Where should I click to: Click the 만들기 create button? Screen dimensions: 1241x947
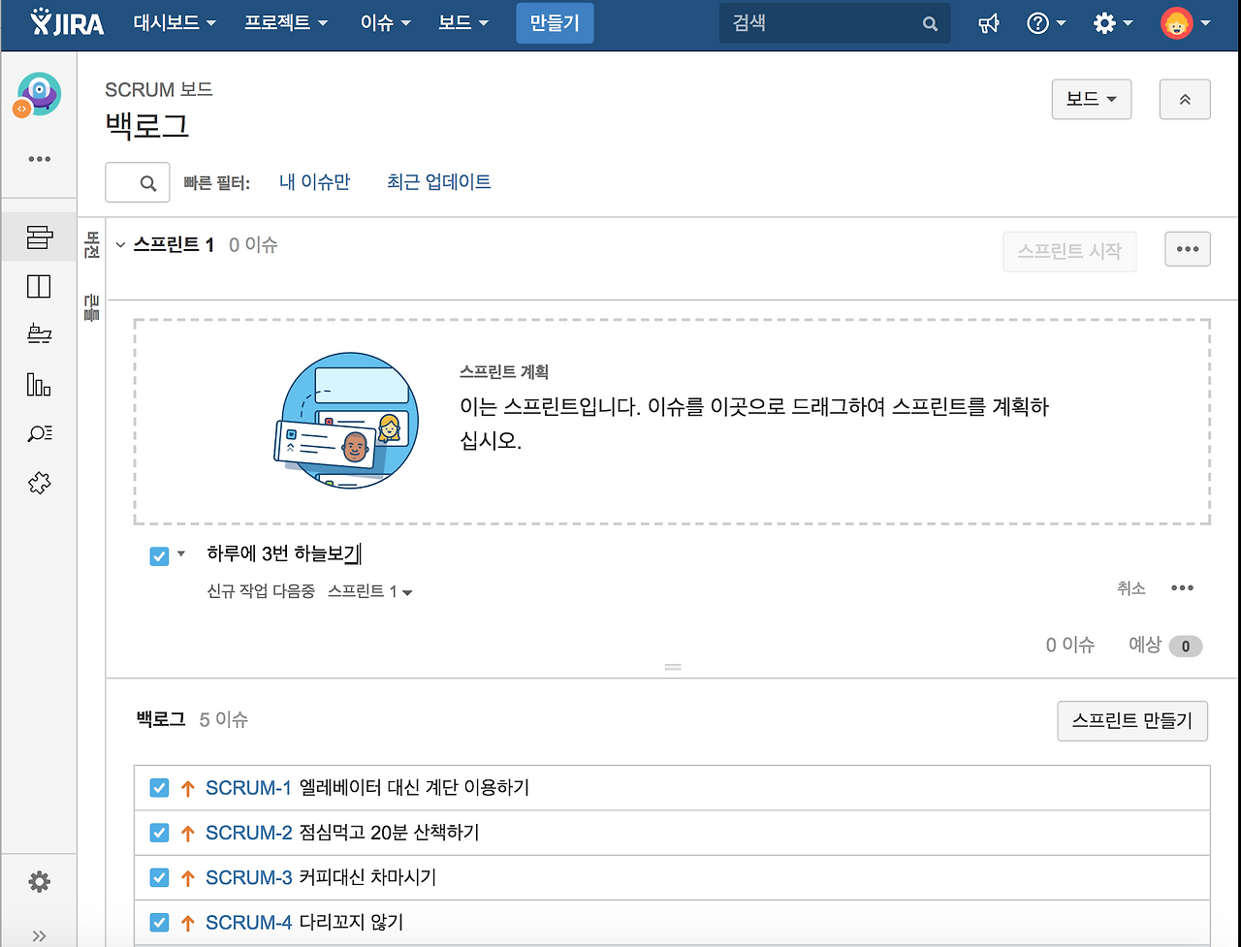point(555,22)
